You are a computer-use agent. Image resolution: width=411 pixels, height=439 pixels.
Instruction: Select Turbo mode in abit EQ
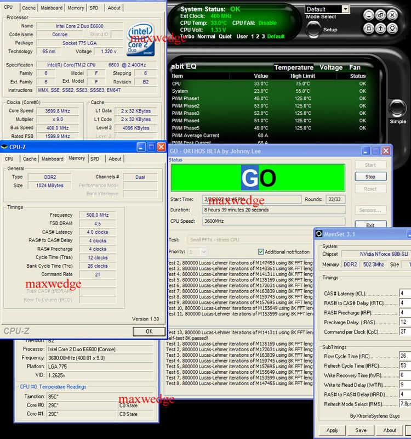pos(187,36)
